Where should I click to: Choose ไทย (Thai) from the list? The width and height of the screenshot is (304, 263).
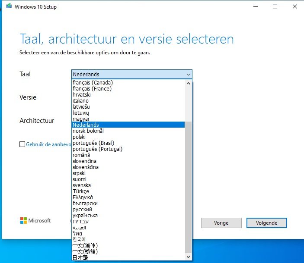128,233
